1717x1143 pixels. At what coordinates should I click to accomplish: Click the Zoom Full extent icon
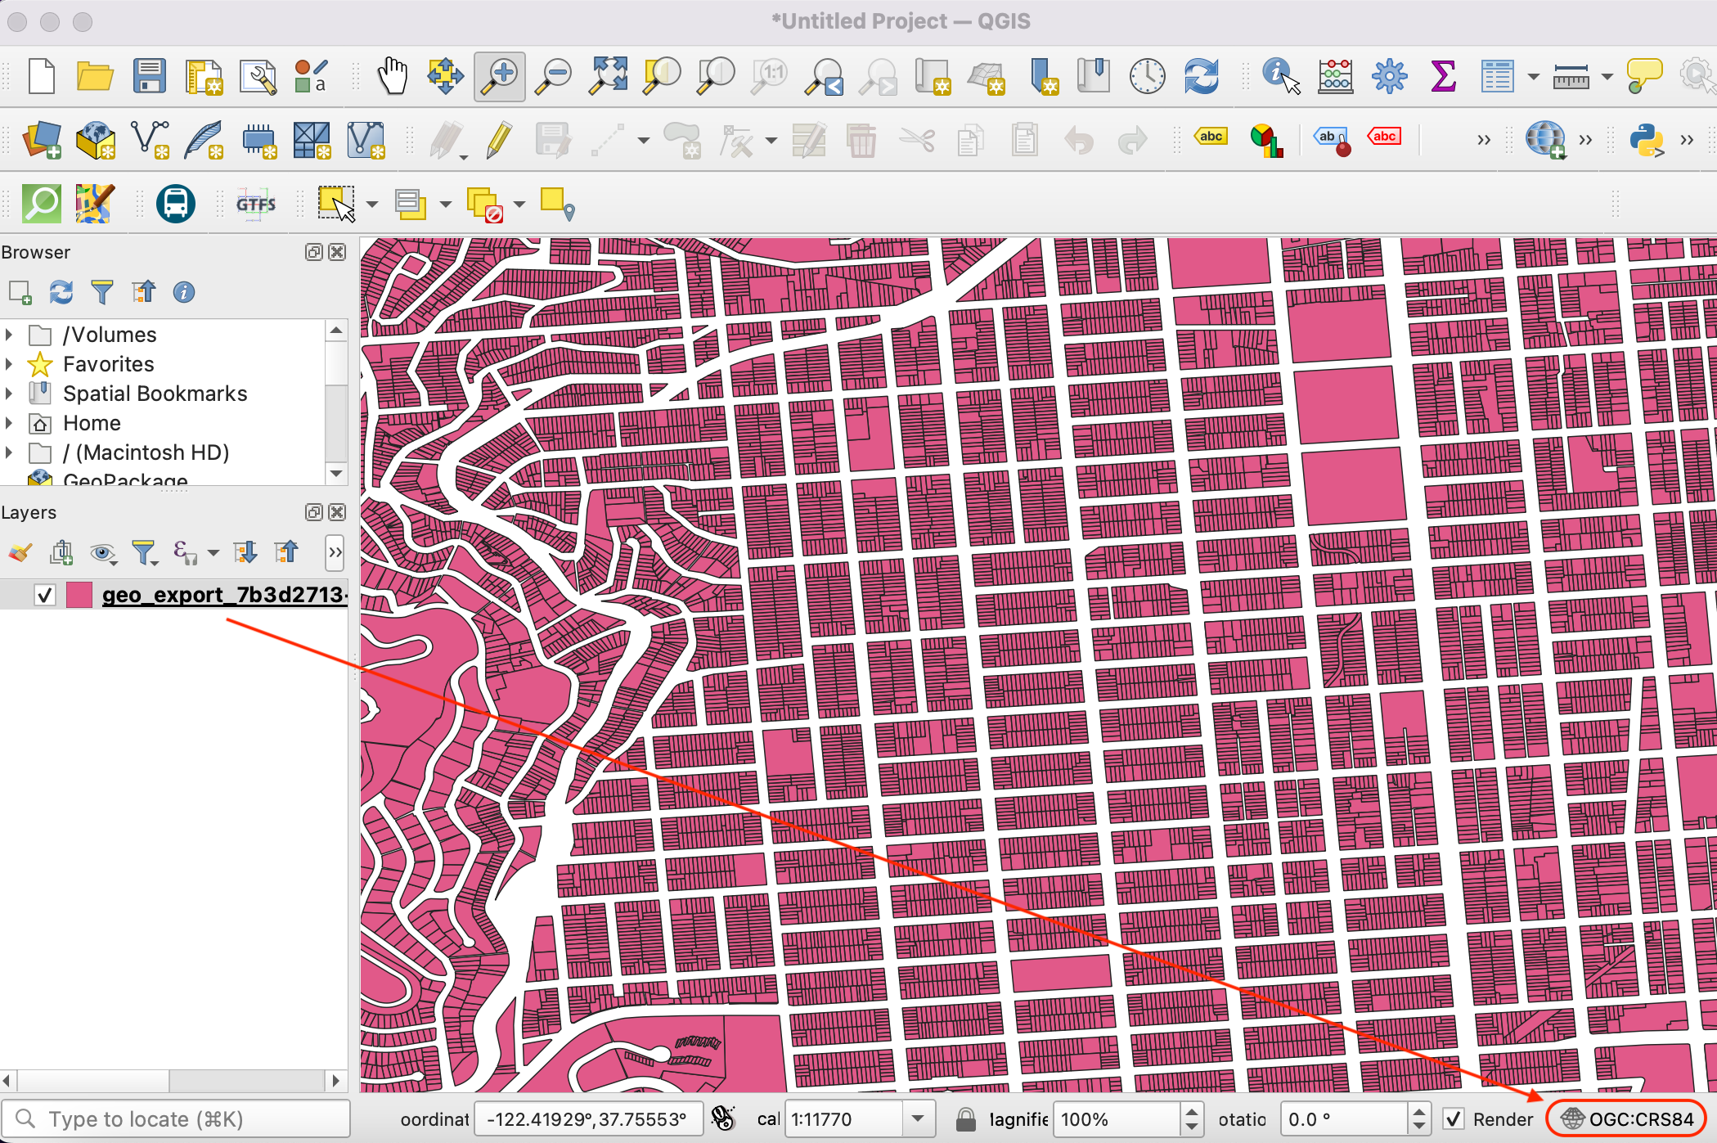pyautogui.click(x=609, y=77)
